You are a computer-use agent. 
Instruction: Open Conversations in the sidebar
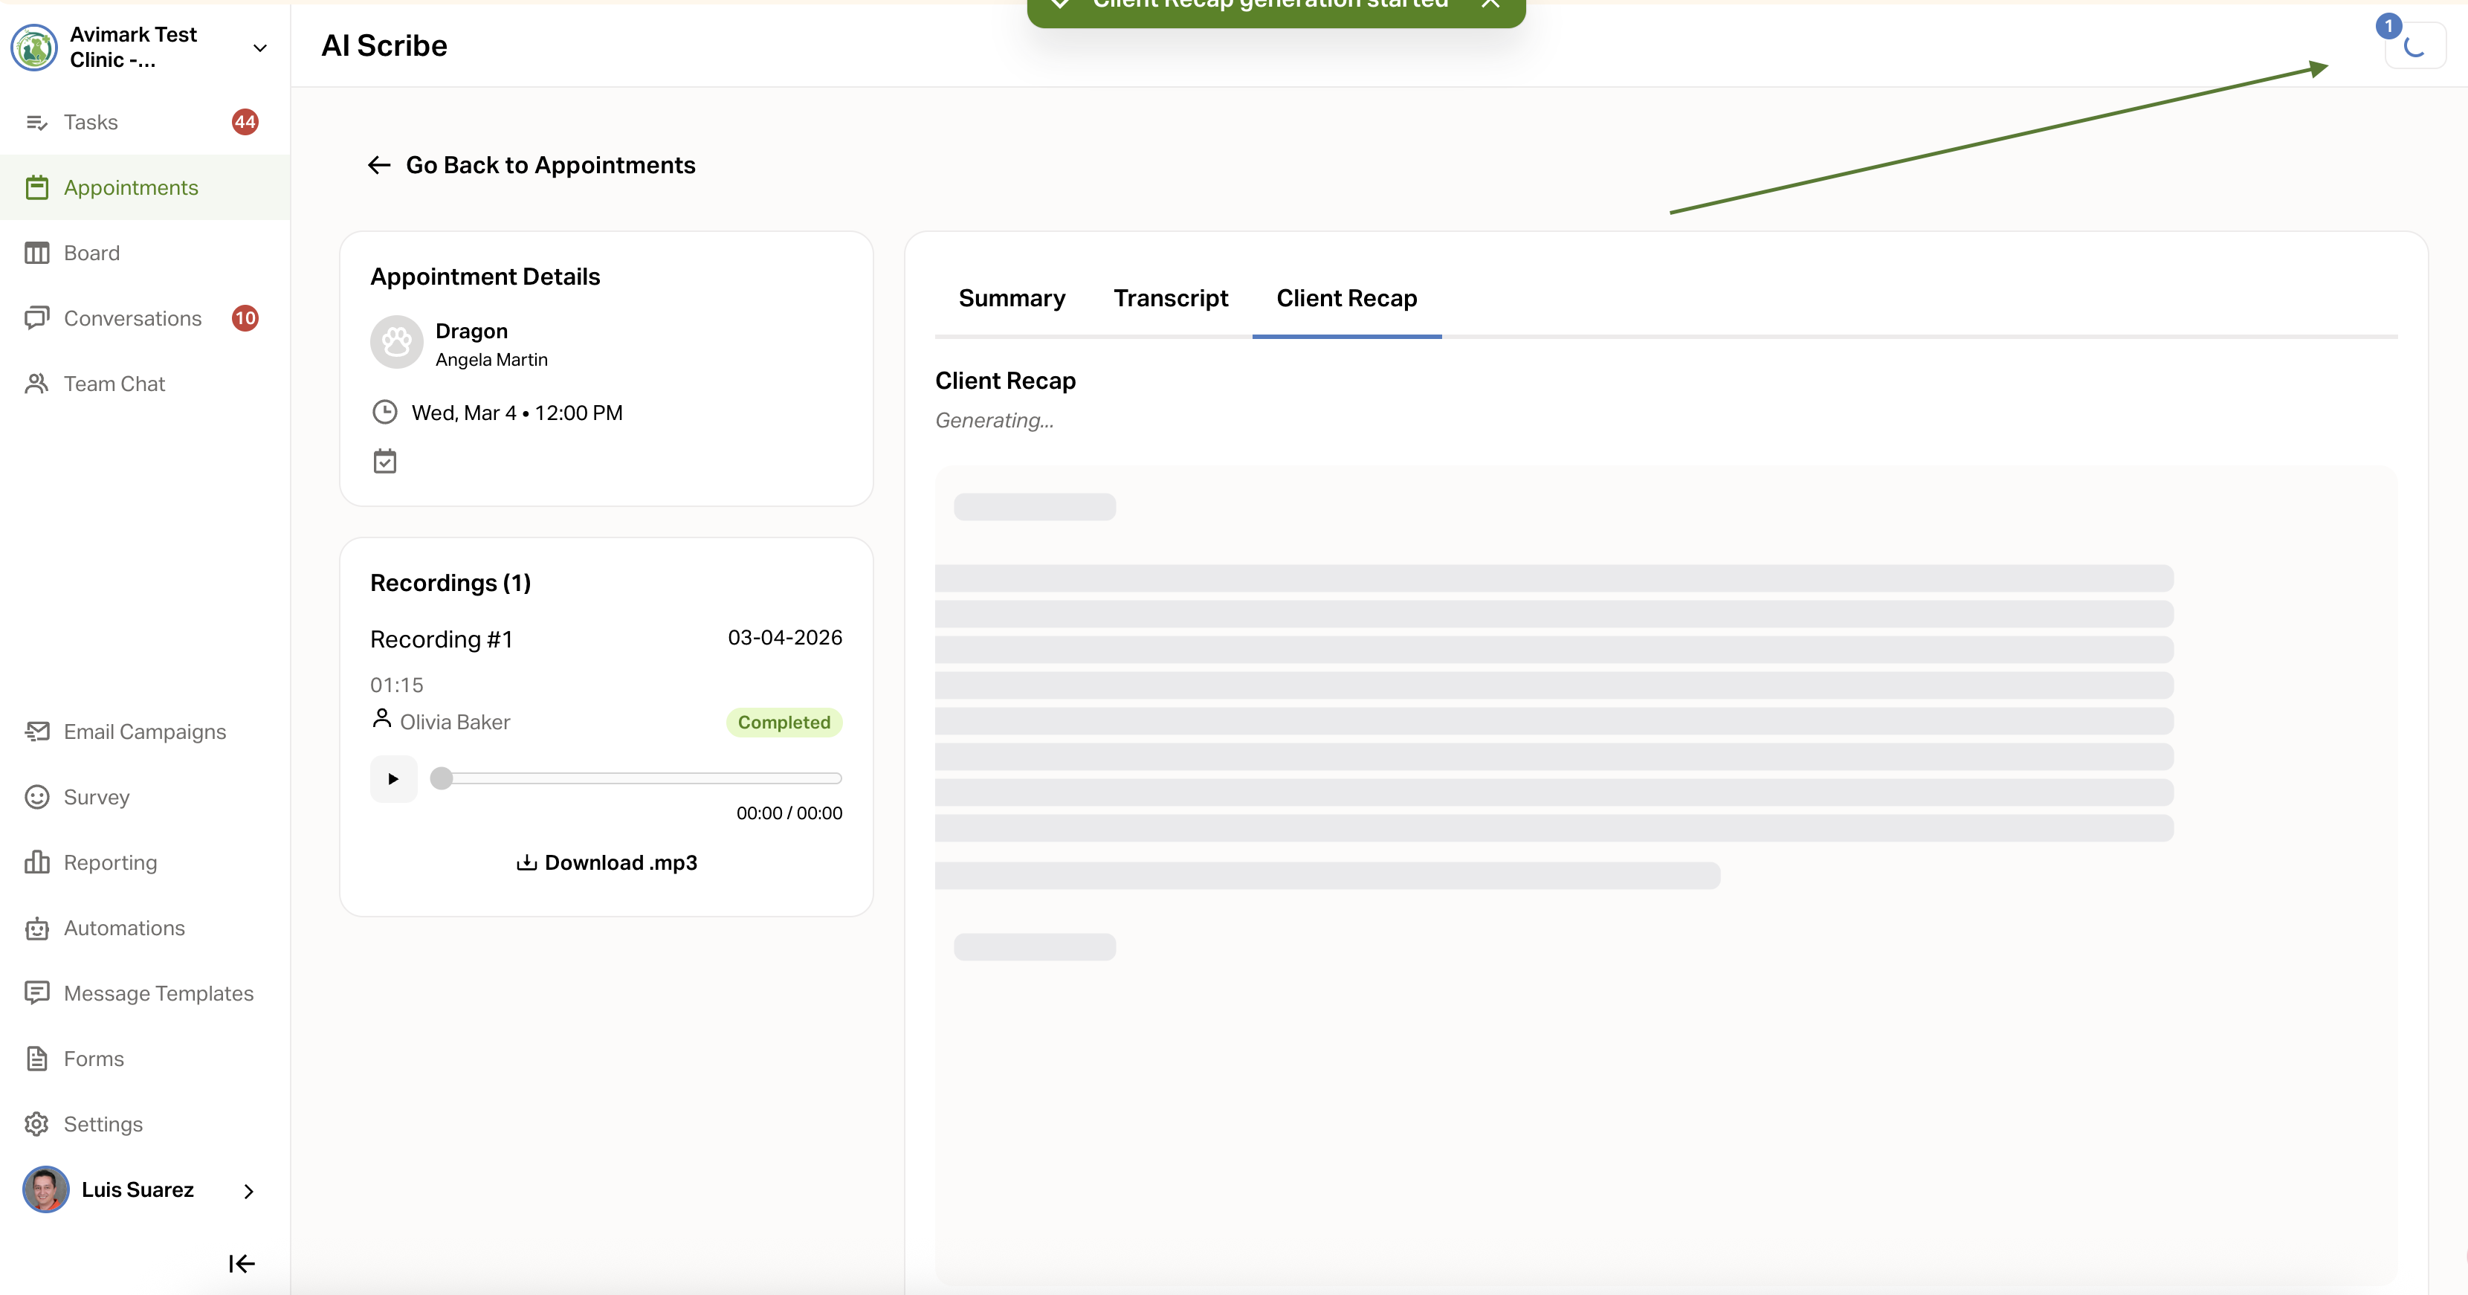(132, 318)
